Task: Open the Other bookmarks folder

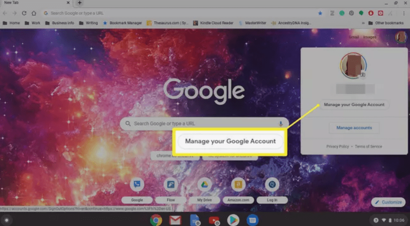Action: (386, 23)
